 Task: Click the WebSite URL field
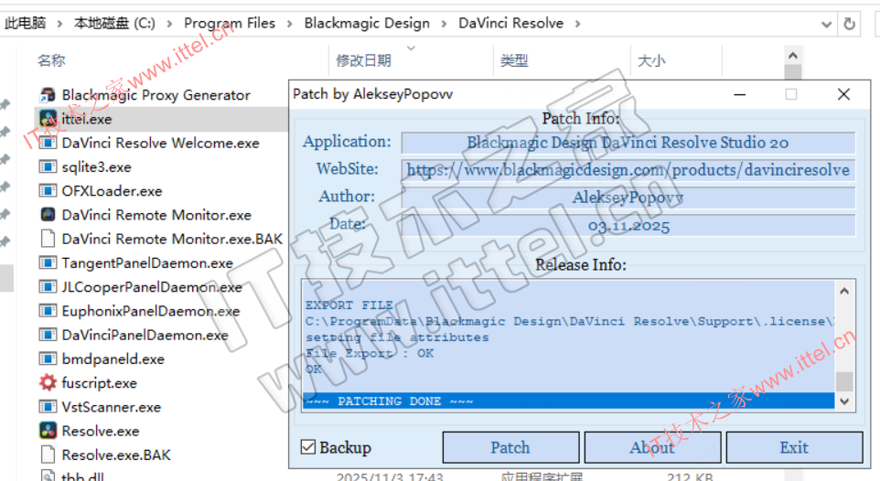pos(628,170)
